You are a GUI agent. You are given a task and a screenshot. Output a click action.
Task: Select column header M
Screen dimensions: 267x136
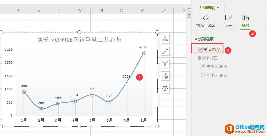80,10
